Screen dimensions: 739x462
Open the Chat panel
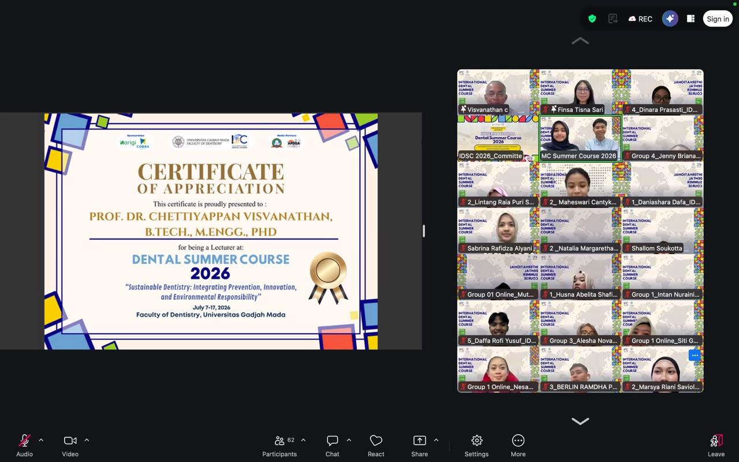click(332, 446)
